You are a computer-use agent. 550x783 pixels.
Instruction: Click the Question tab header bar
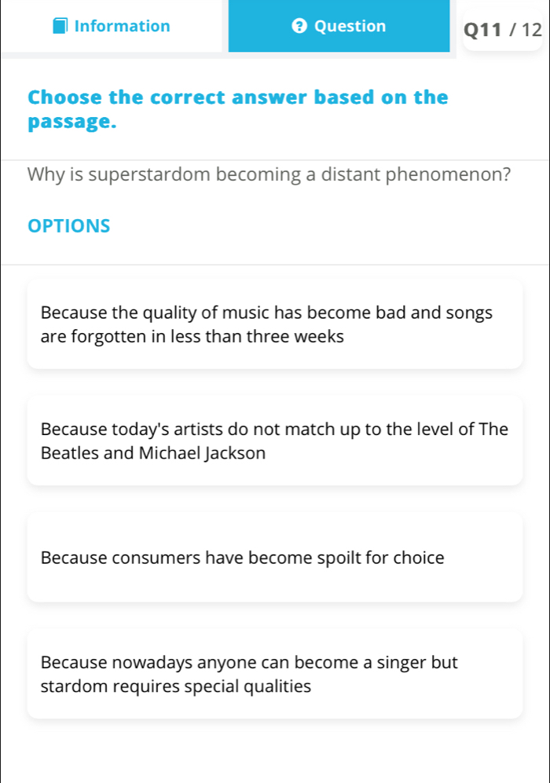tap(339, 26)
